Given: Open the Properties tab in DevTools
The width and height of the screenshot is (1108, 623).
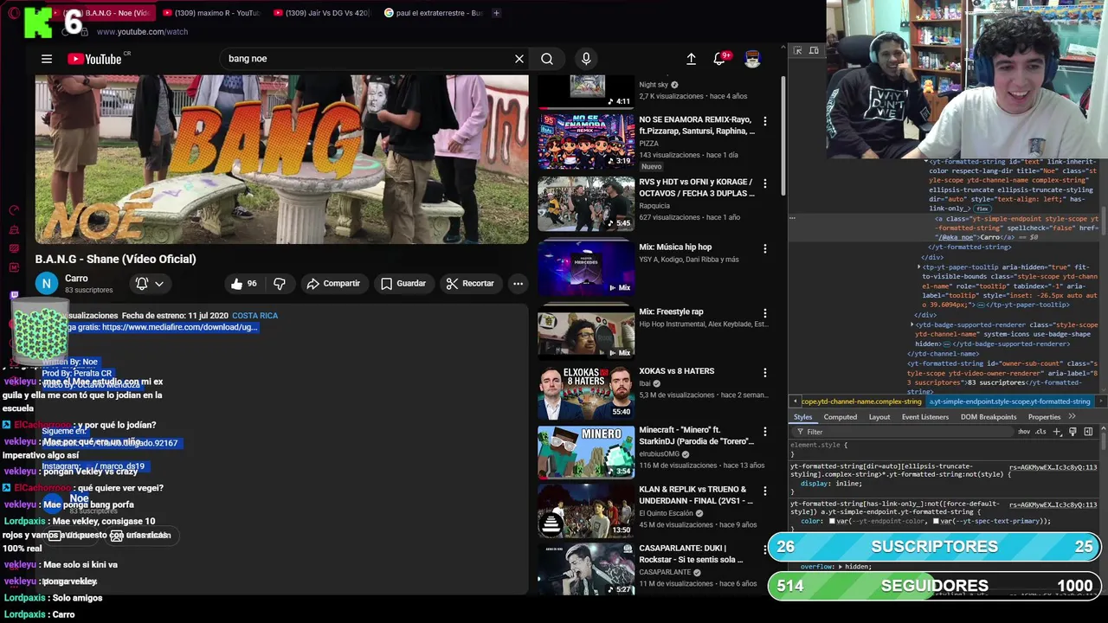Looking at the screenshot, I should pyautogui.click(x=1044, y=417).
